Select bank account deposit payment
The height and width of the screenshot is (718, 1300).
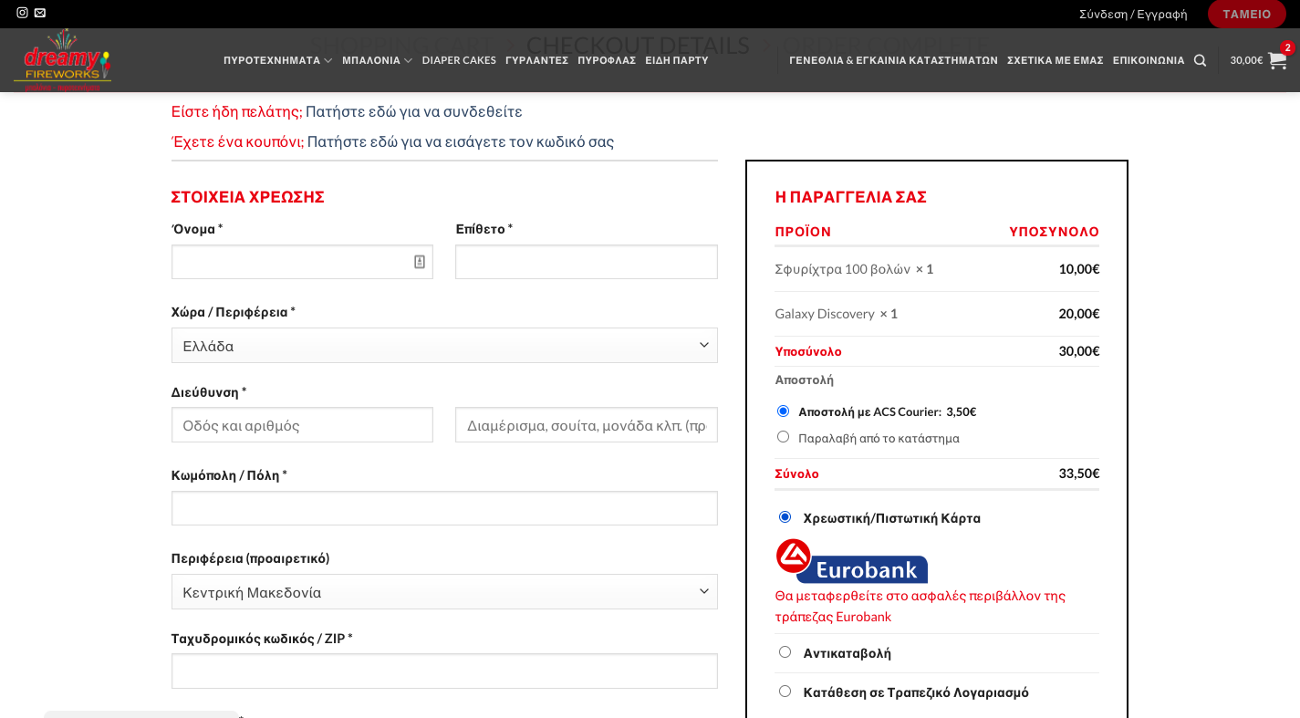[785, 692]
